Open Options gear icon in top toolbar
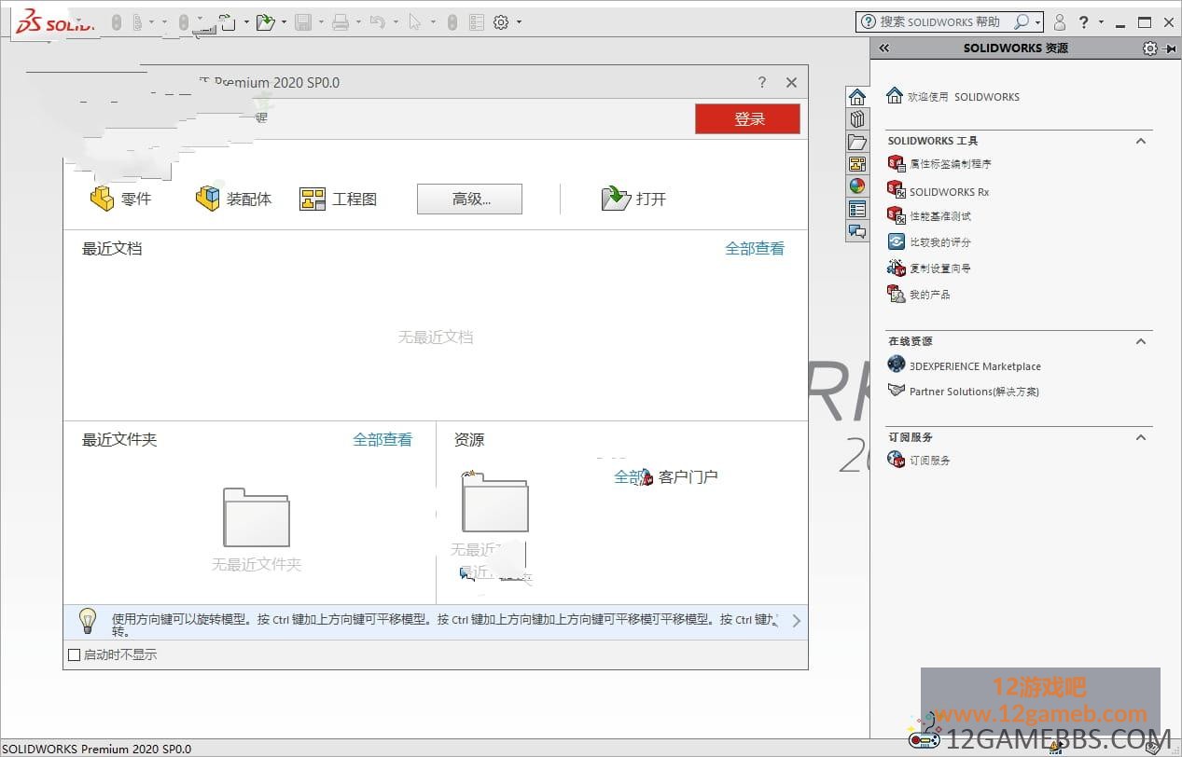Viewport: 1182px width, 757px height. [501, 22]
